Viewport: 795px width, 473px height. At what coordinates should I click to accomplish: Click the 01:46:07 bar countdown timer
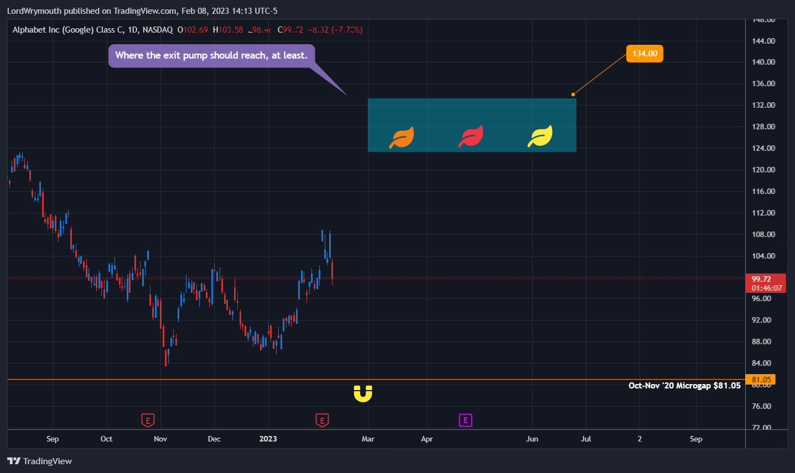[x=767, y=288]
